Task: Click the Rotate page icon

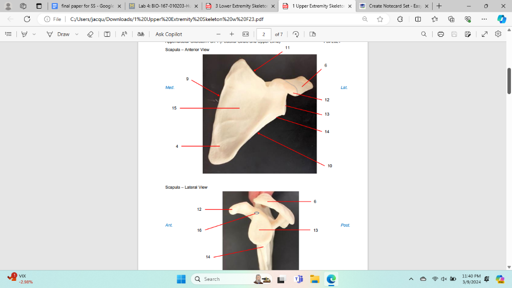Action: 296,34
